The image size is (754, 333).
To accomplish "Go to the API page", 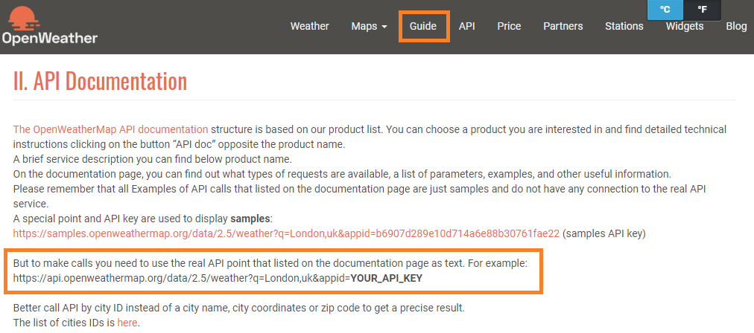I will click(467, 27).
